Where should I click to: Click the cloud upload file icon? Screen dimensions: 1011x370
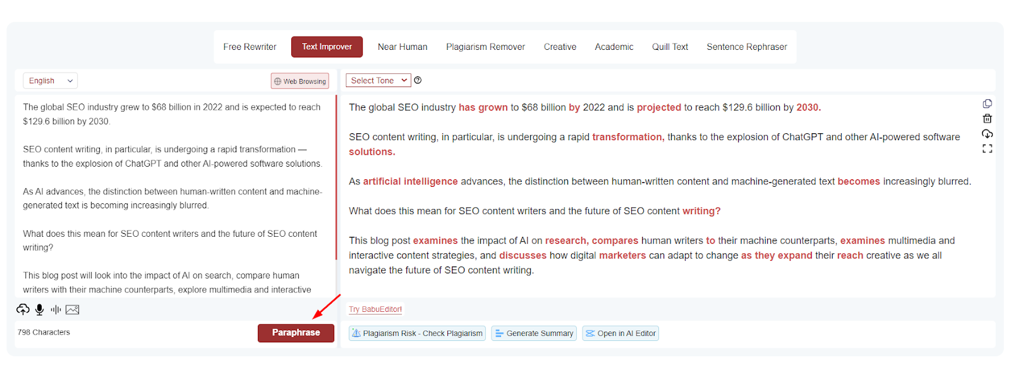coord(23,309)
